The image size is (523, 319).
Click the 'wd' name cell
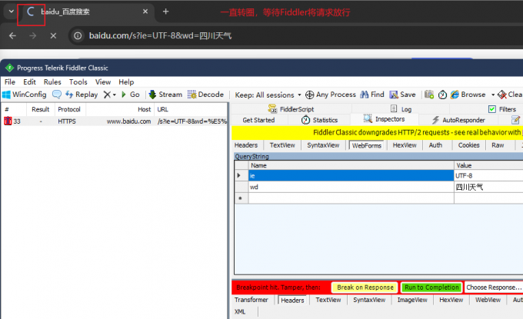coord(351,187)
